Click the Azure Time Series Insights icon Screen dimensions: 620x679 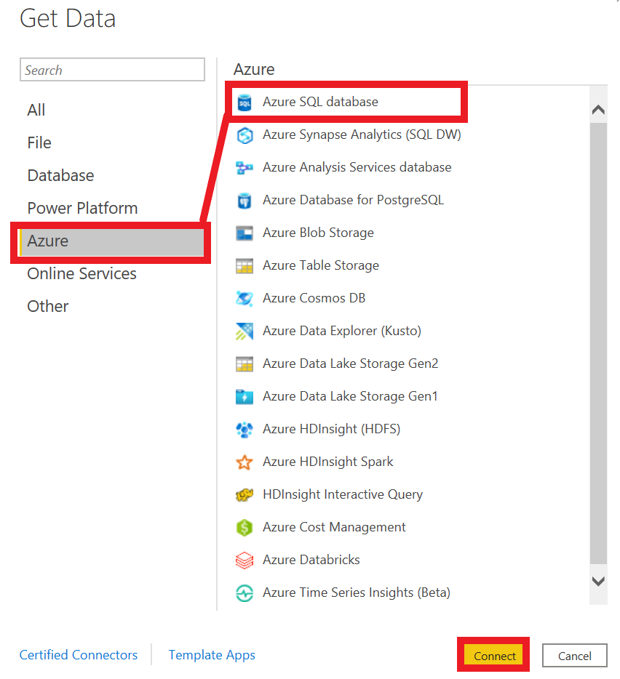pos(245,592)
